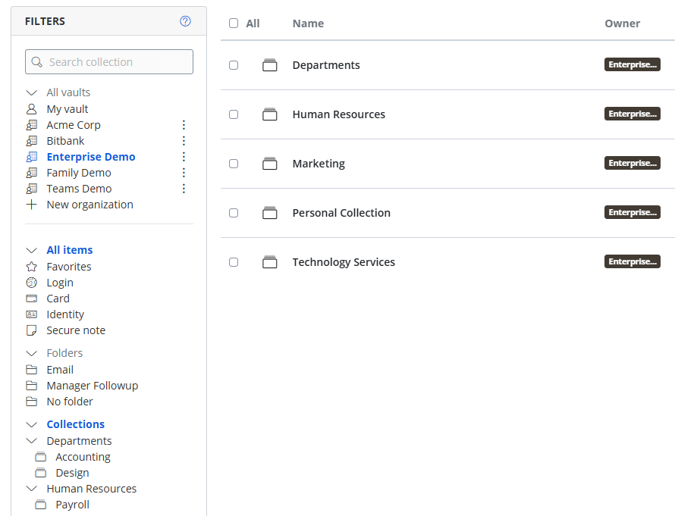Click the Enterprise owner badge on Departments row

tap(632, 64)
